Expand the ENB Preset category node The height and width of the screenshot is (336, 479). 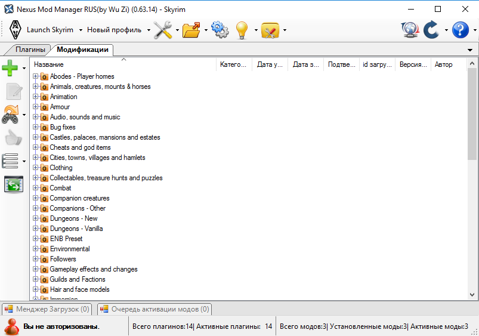tap(35, 239)
